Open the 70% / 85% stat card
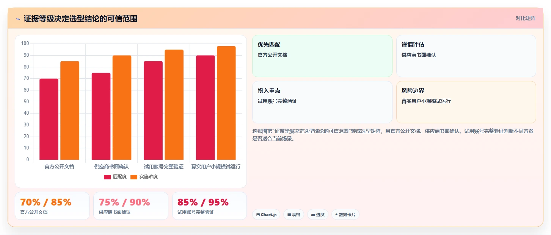This screenshot has width=551, height=235. [52, 206]
